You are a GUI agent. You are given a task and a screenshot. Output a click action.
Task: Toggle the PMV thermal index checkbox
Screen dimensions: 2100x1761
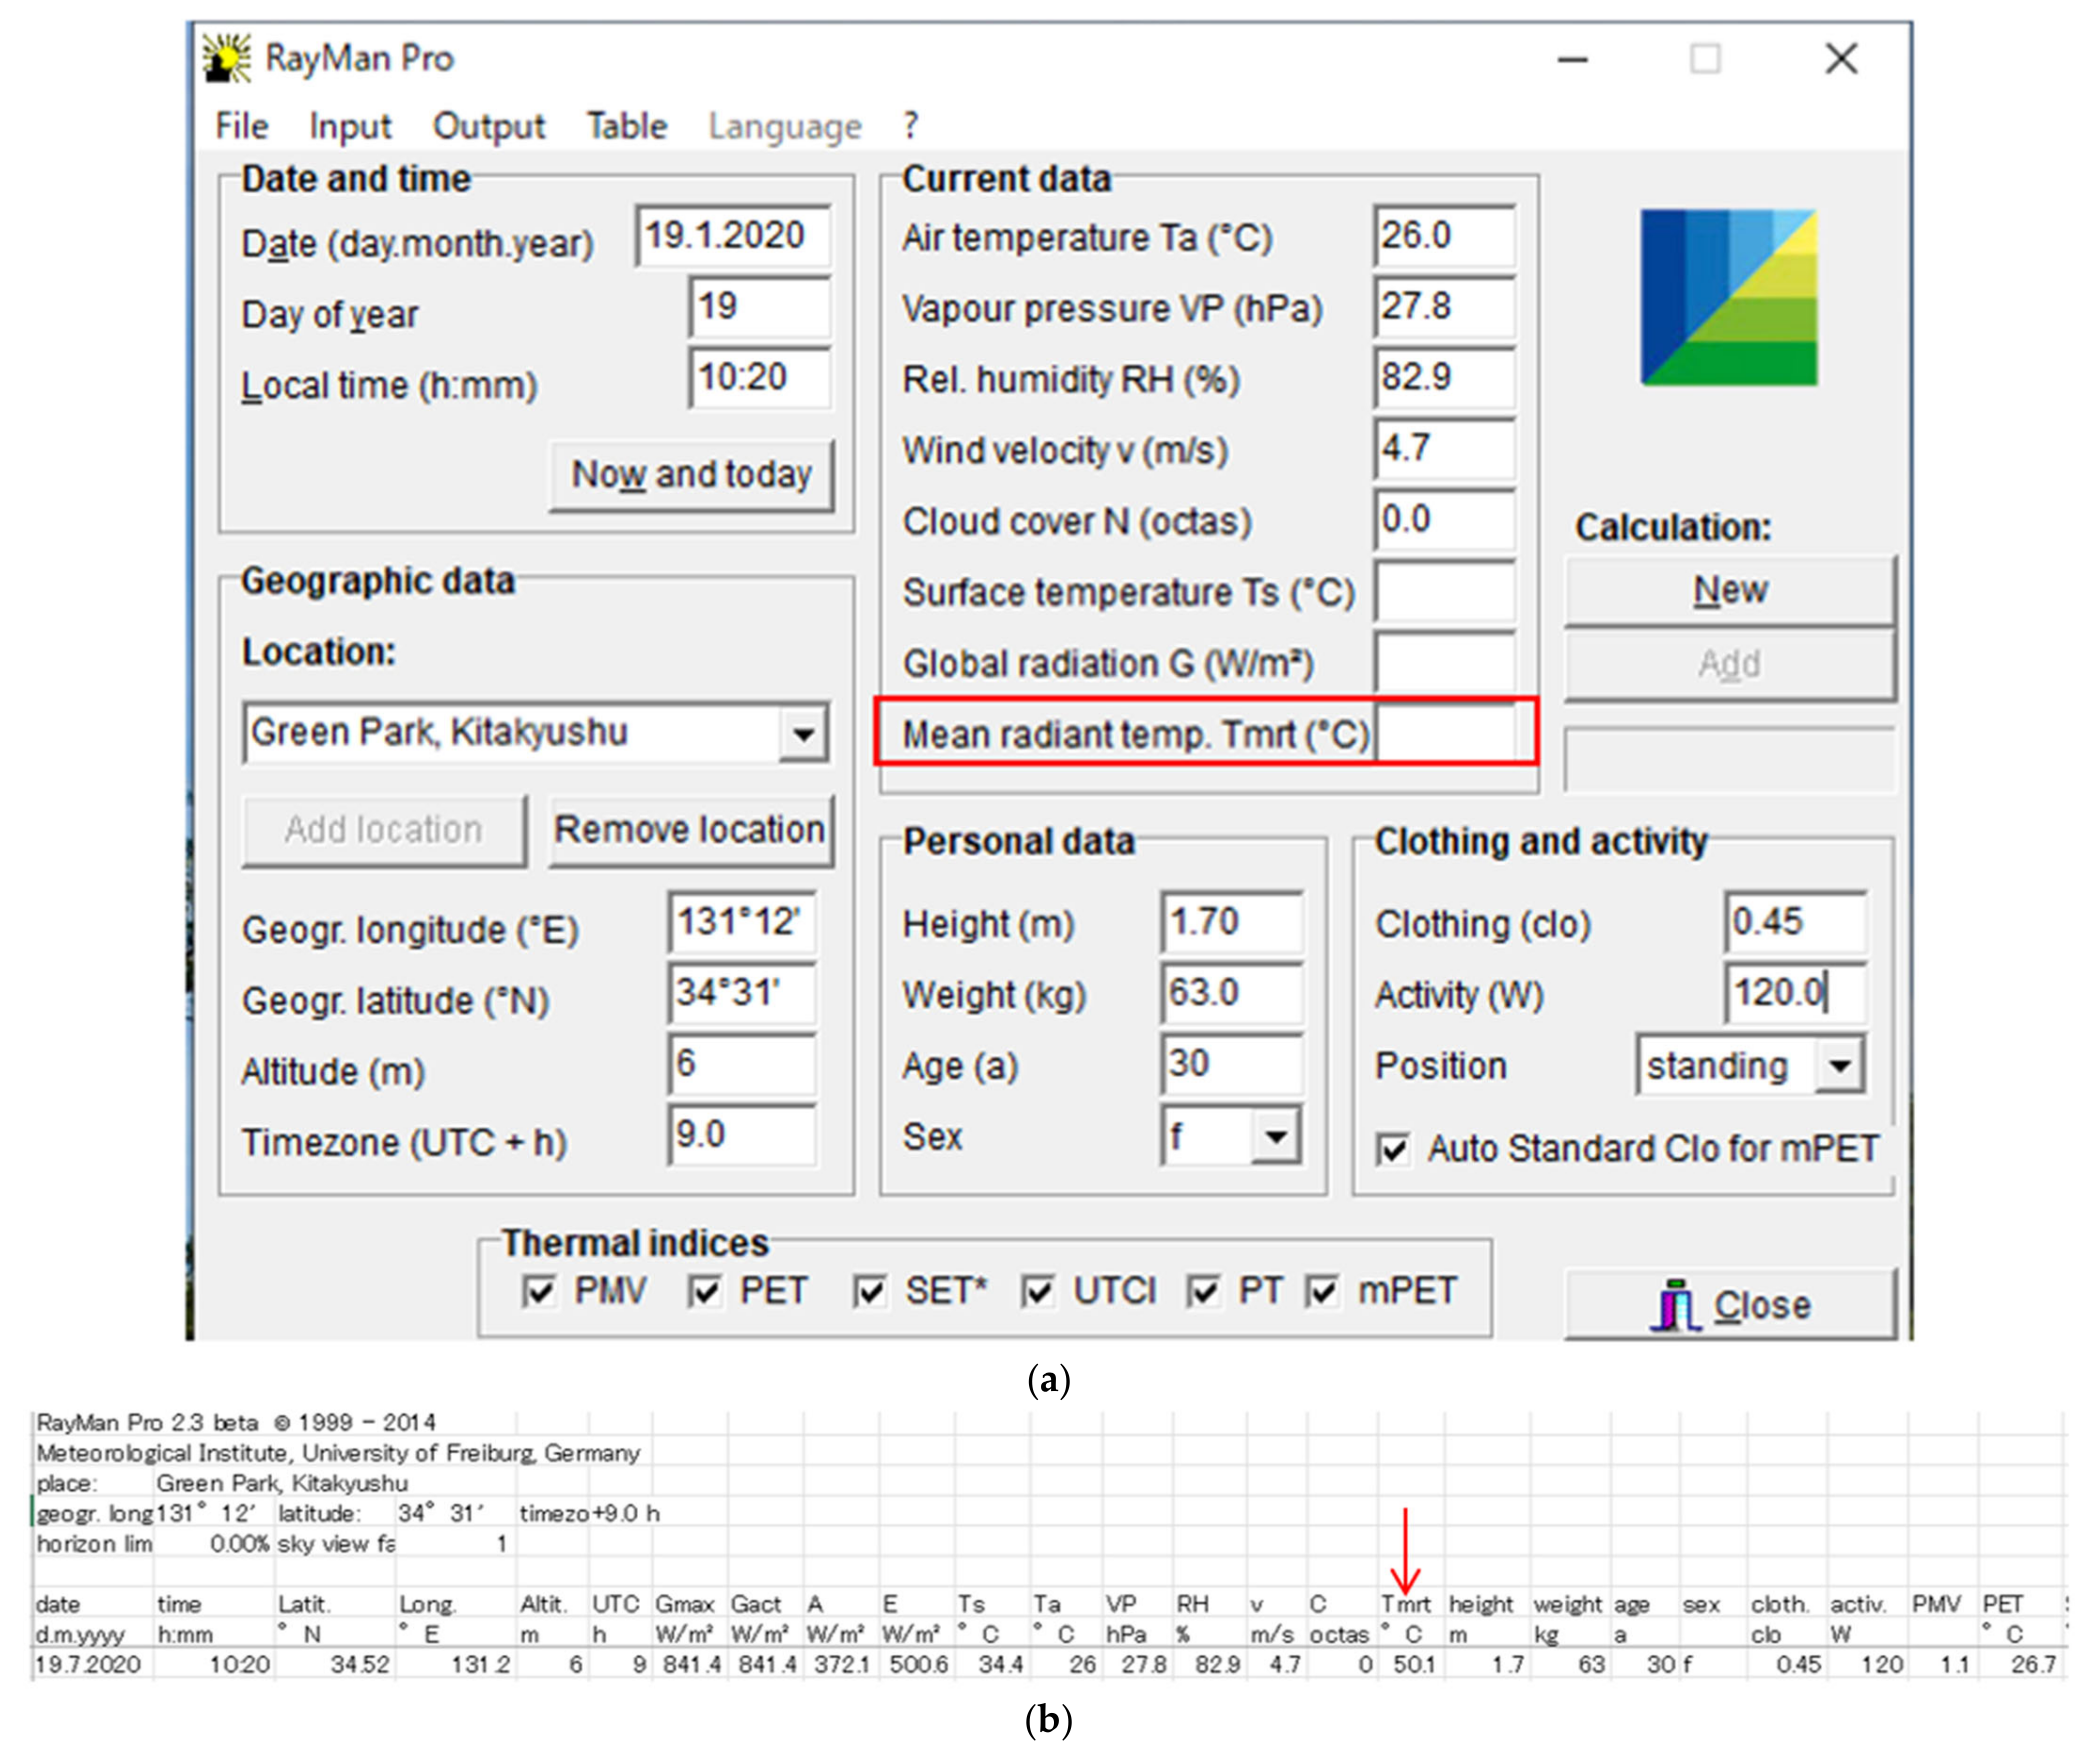(x=539, y=1291)
